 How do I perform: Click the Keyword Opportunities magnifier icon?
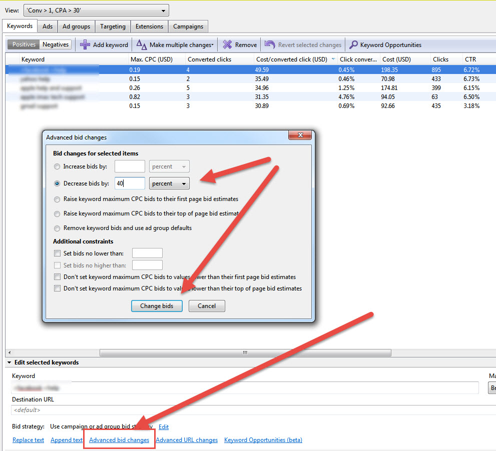(353, 45)
